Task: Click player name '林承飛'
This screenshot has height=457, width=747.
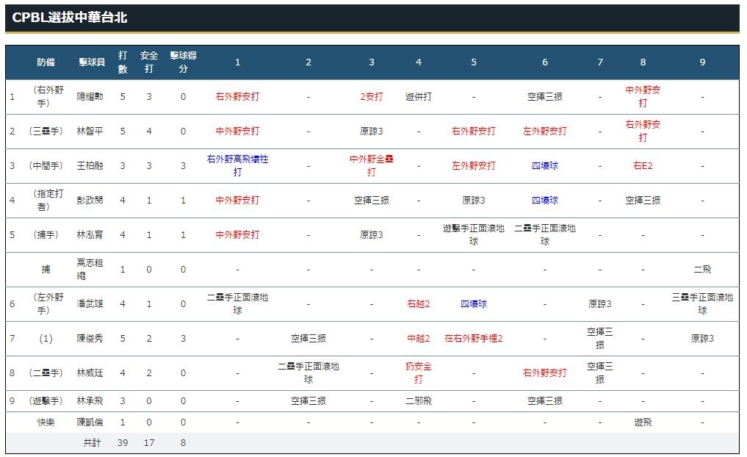Action: click(90, 400)
